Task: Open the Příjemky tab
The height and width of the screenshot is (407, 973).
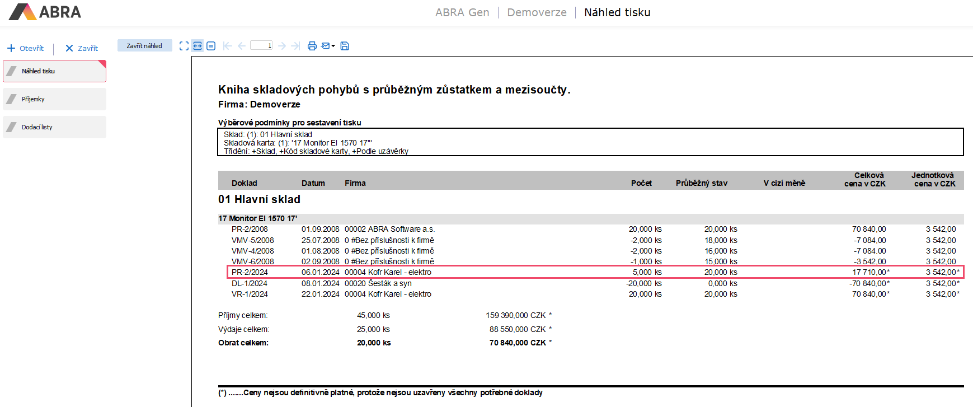Action: click(x=54, y=99)
